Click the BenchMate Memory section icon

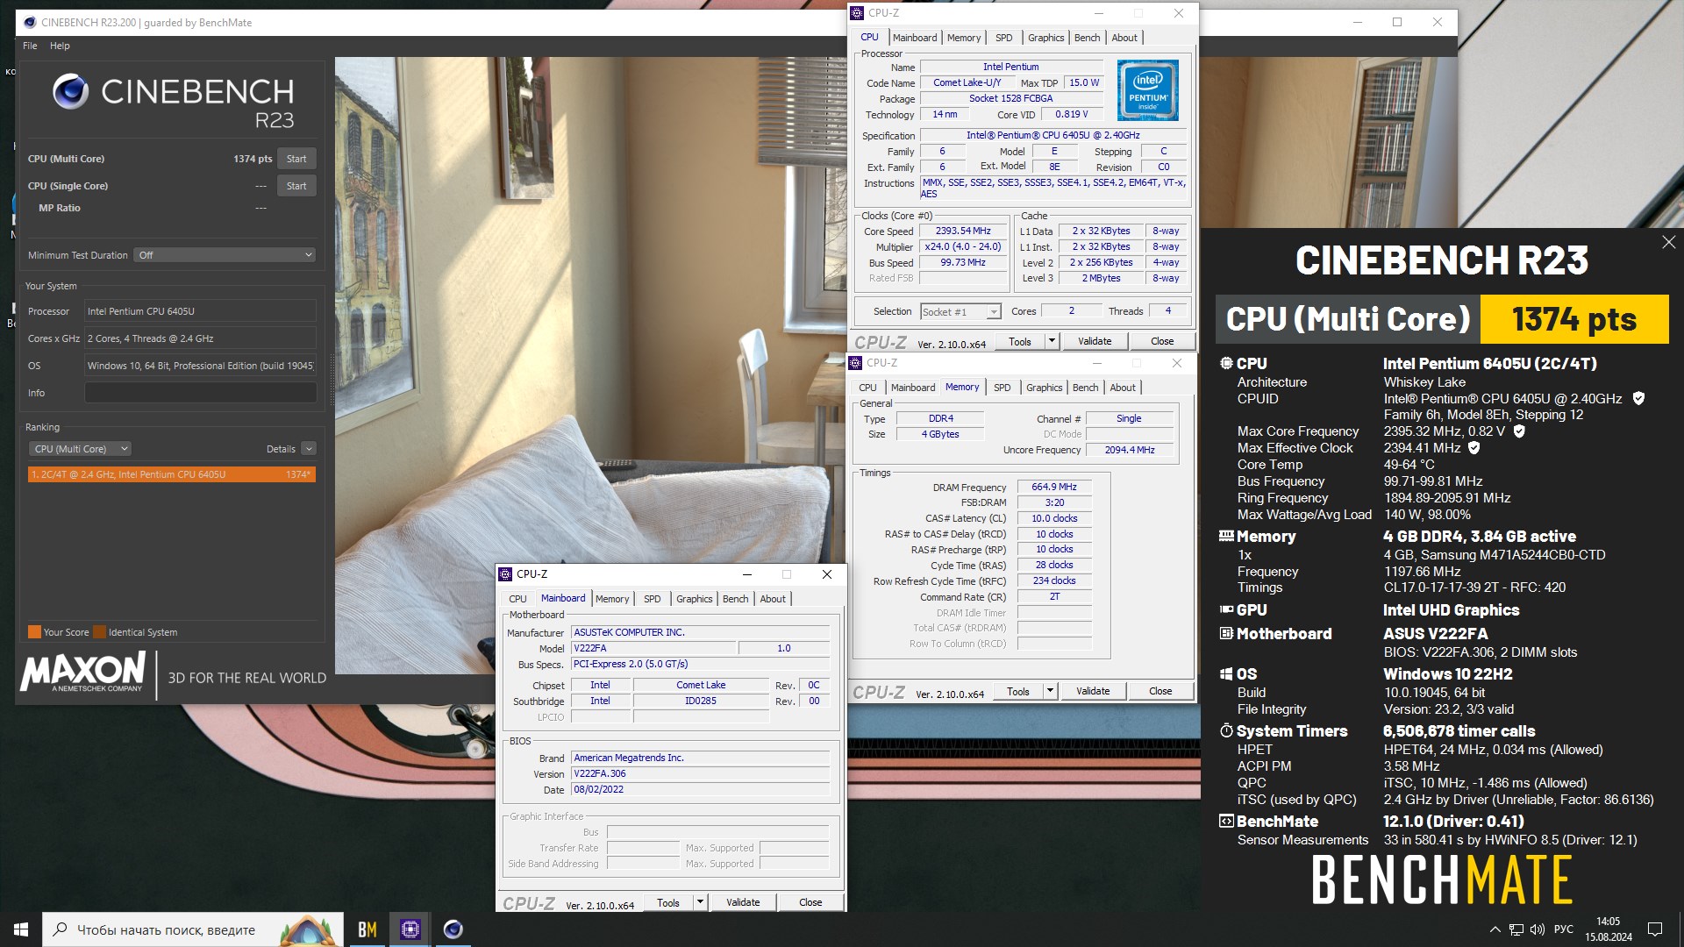pos(1226,536)
